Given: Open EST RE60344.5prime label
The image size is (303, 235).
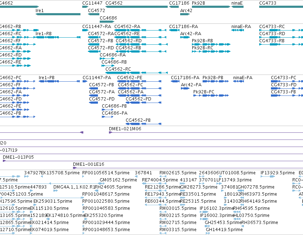Looking at the screenshot, I should (162, 202).
